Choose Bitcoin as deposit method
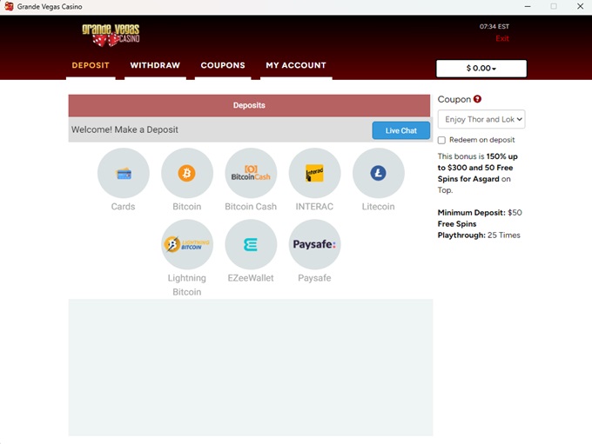 [187, 174]
